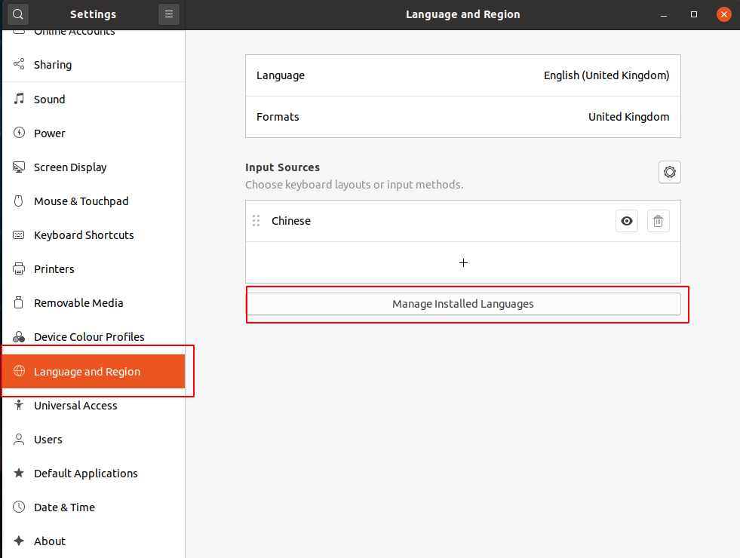Remove the Chinese input source
Viewport: 740px width, 558px height.
658,221
